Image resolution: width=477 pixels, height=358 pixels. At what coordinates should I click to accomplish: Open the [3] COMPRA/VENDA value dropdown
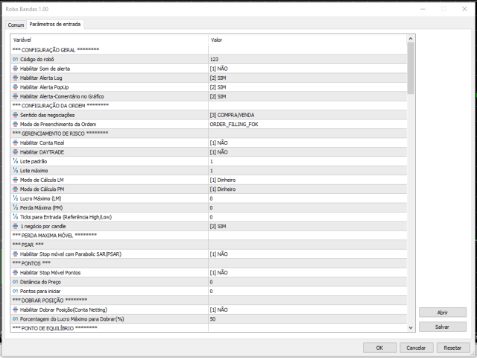click(308, 115)
